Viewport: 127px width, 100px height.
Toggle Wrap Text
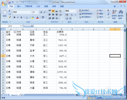[60, 11]
